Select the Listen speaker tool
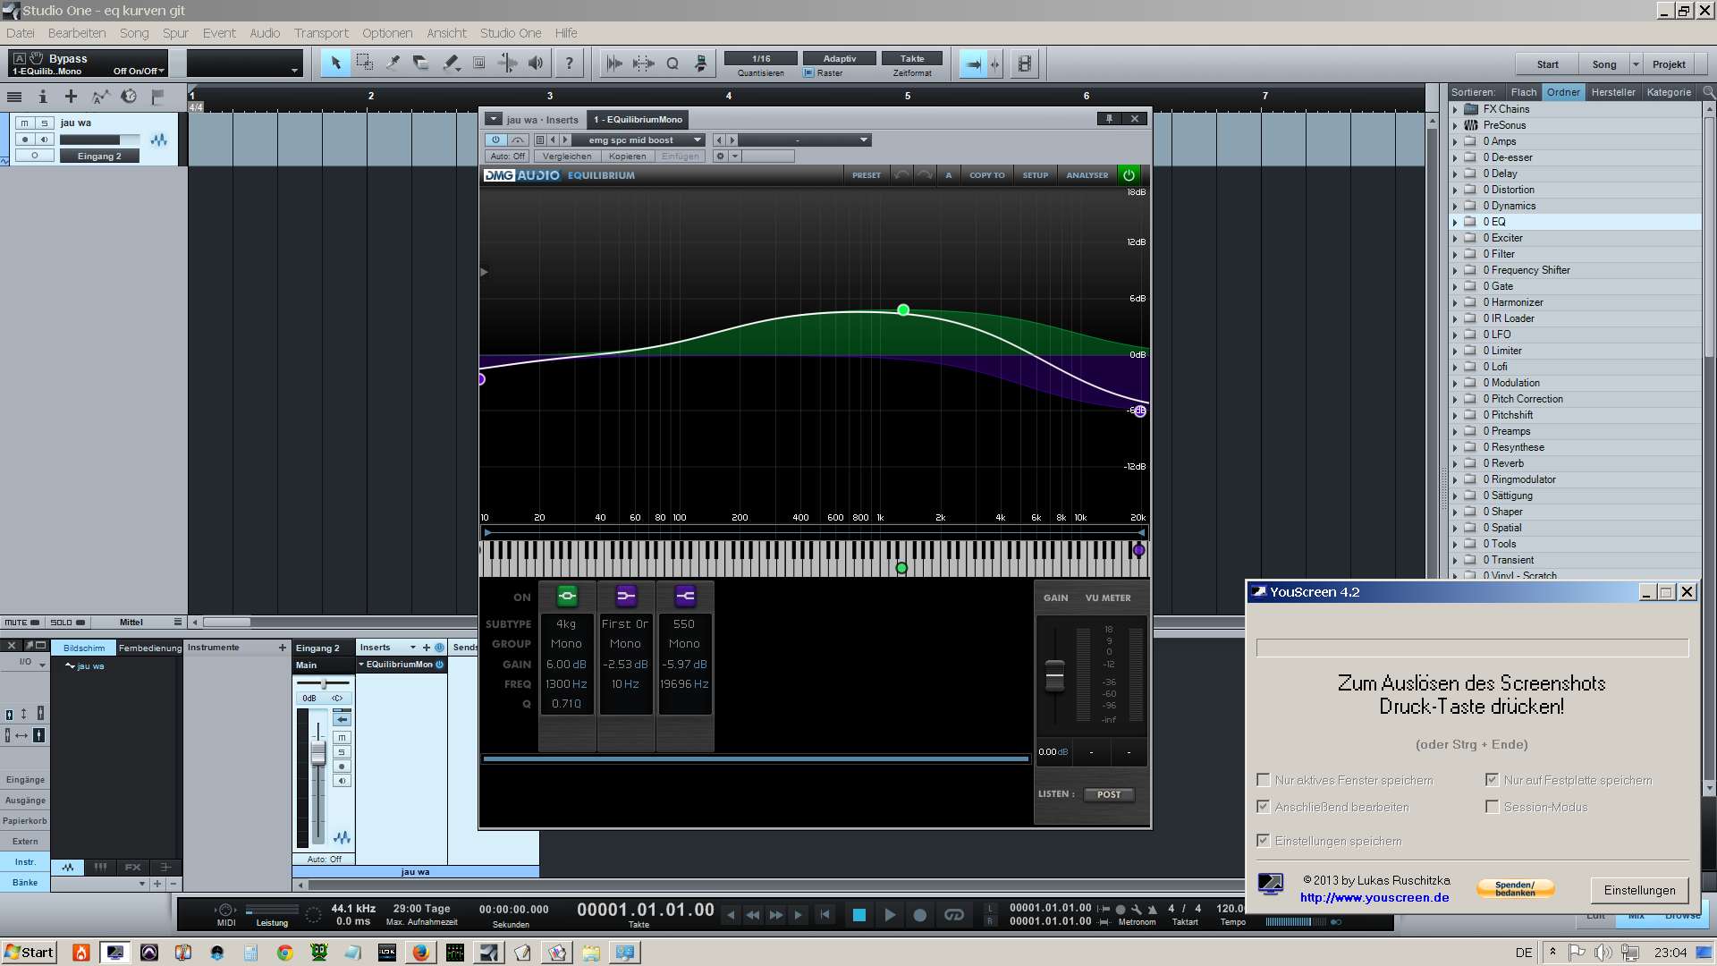The width and height of the screenshot is (1717, 966). coord(536,64)
